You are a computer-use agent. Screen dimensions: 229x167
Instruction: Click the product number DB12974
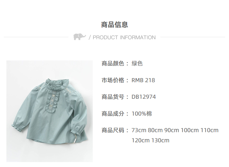pyautogui.click(x=144, y=97)
